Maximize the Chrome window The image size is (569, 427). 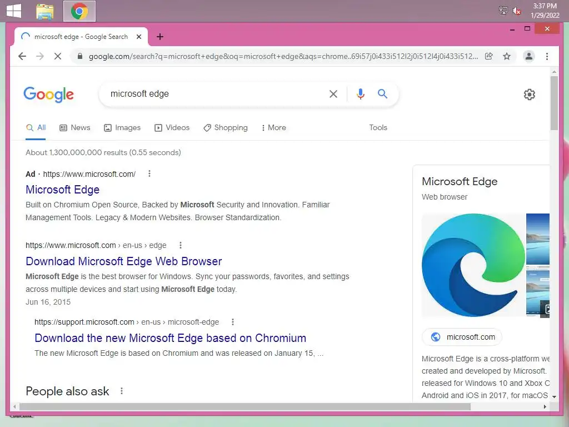point(527,28)
